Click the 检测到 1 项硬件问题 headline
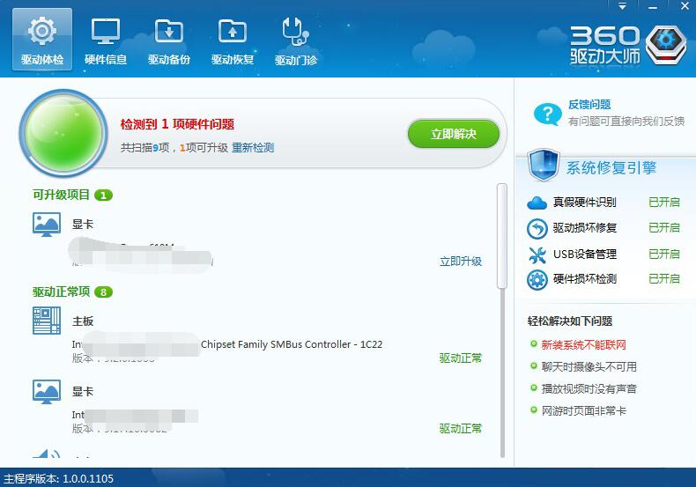 click(177, 124)
